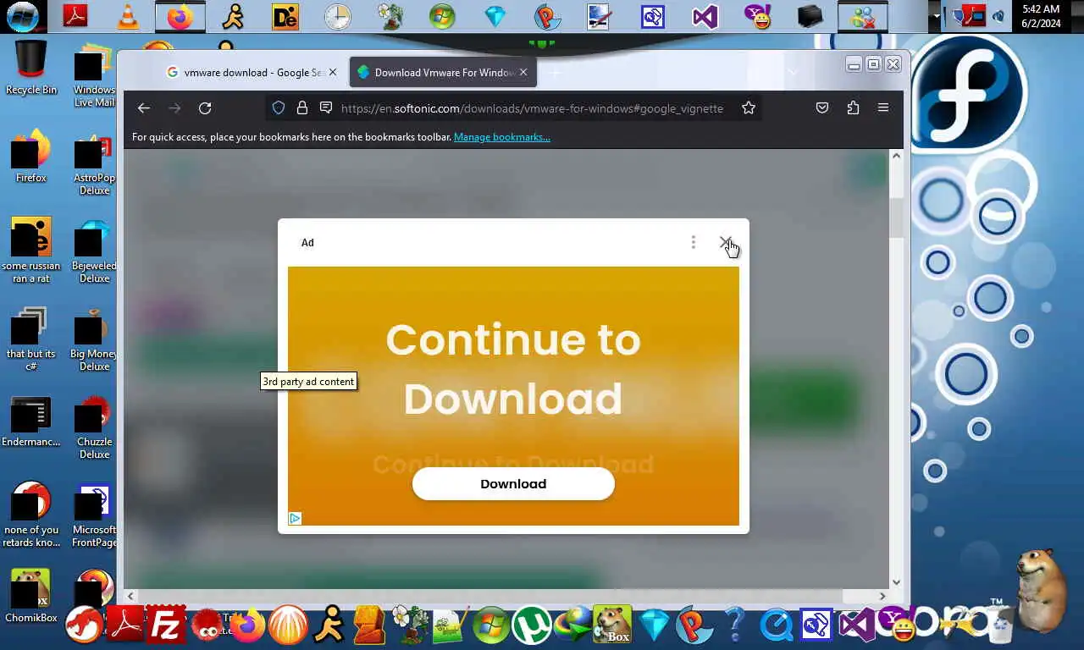The image size is (1084, 650).
Task: Launch VLC from the top taskbar
Action: (x=128, y=16)
